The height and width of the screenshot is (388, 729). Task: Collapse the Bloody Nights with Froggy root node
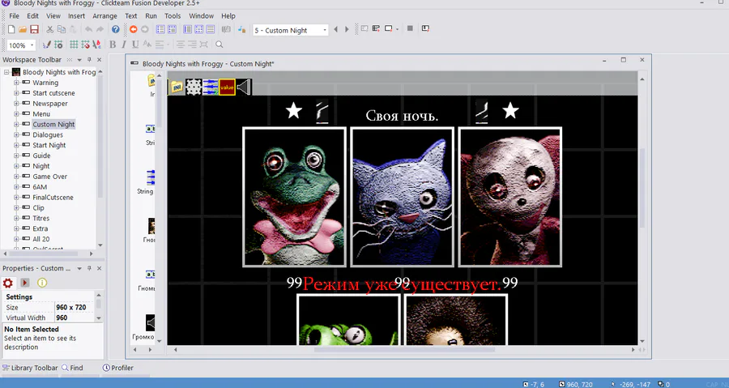pyautogui.click(x=6, y=72)
